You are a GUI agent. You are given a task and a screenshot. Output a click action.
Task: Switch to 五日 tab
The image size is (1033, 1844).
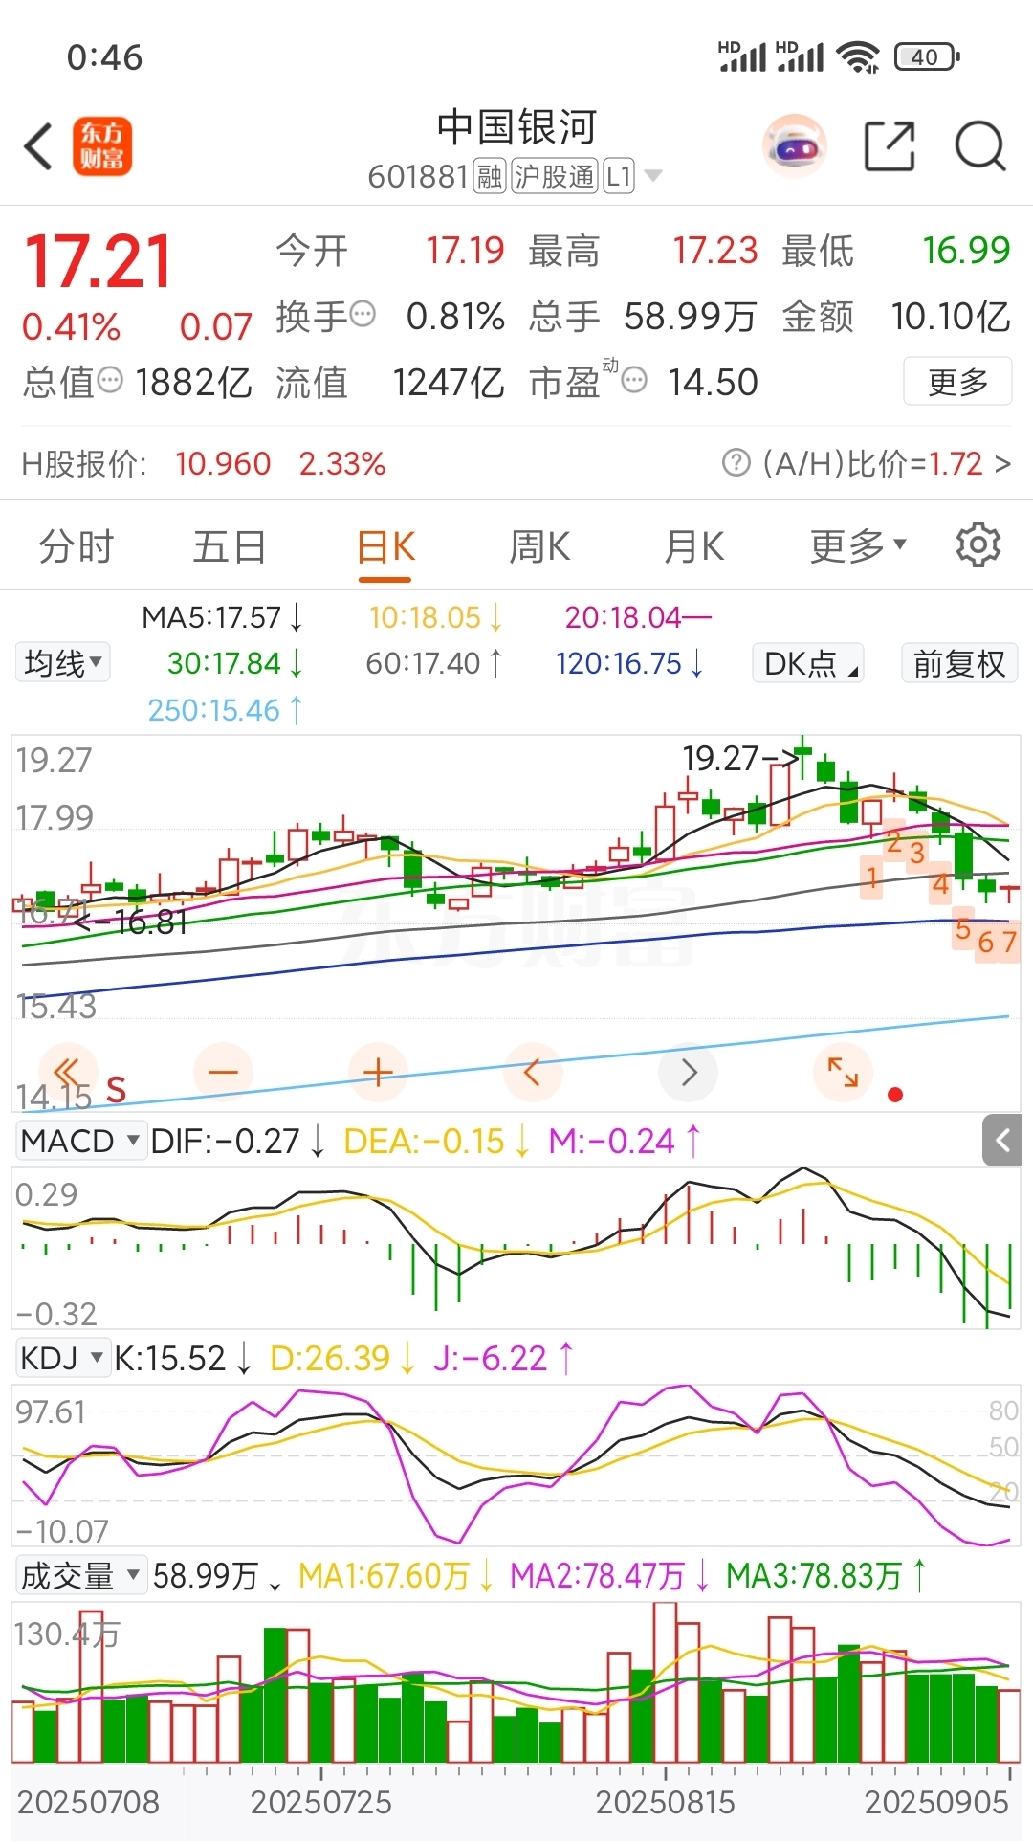click(x=230, y=546)
